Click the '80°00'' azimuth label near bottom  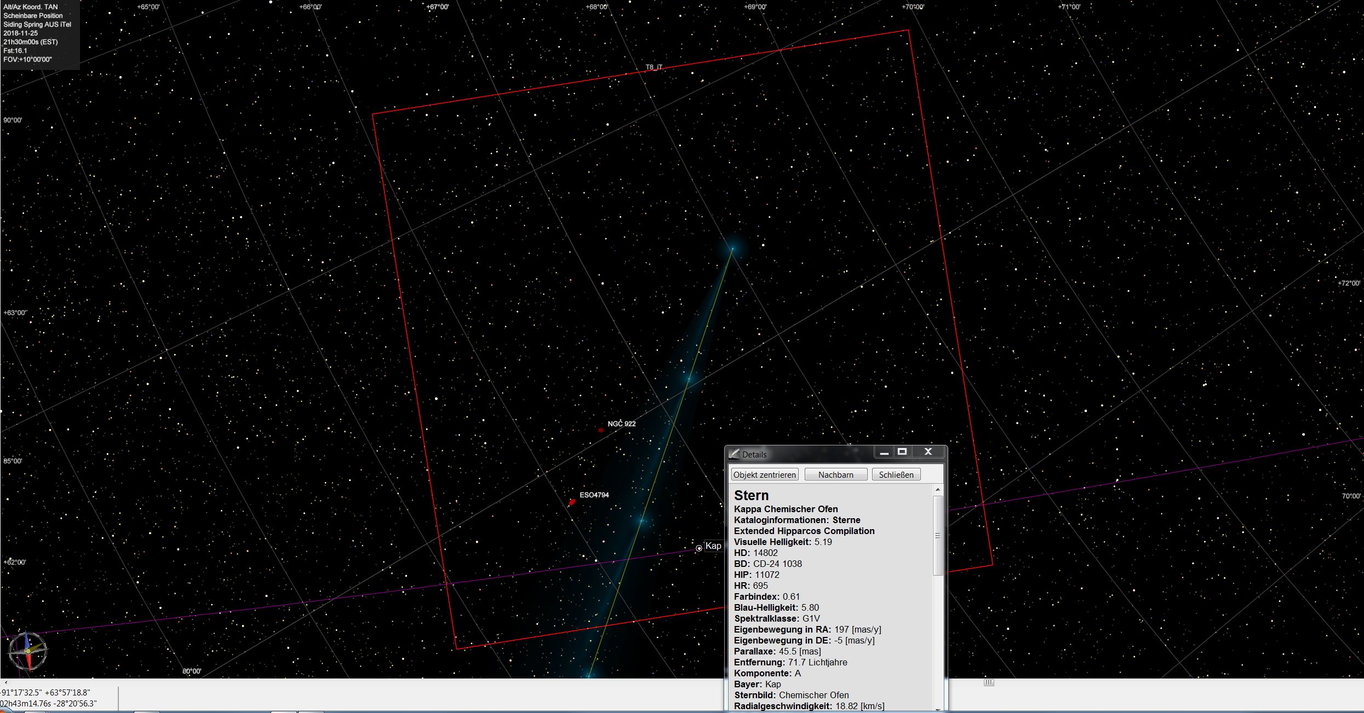[192, 671]
